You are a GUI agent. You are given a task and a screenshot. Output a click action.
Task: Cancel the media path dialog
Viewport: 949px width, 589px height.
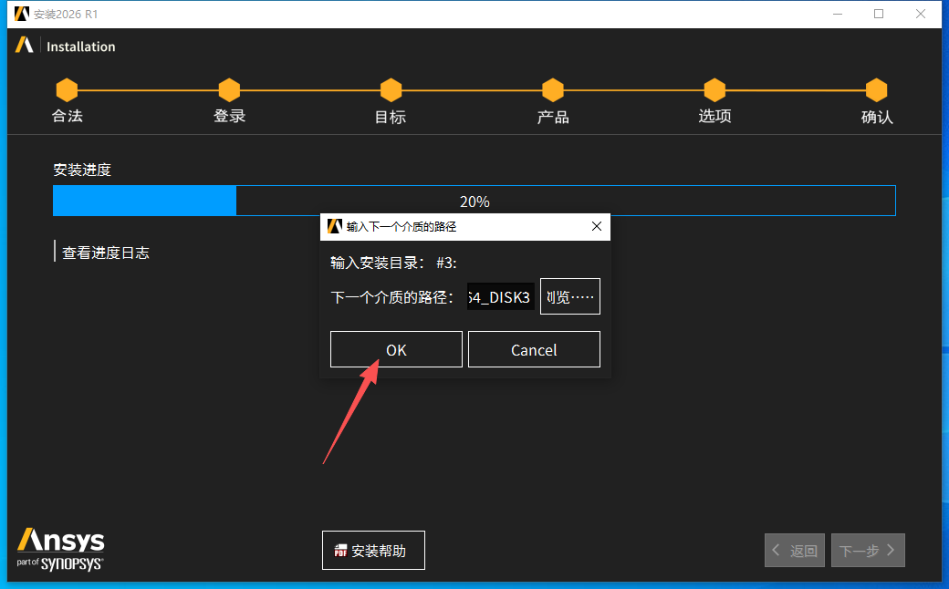[x=534, y=349]
